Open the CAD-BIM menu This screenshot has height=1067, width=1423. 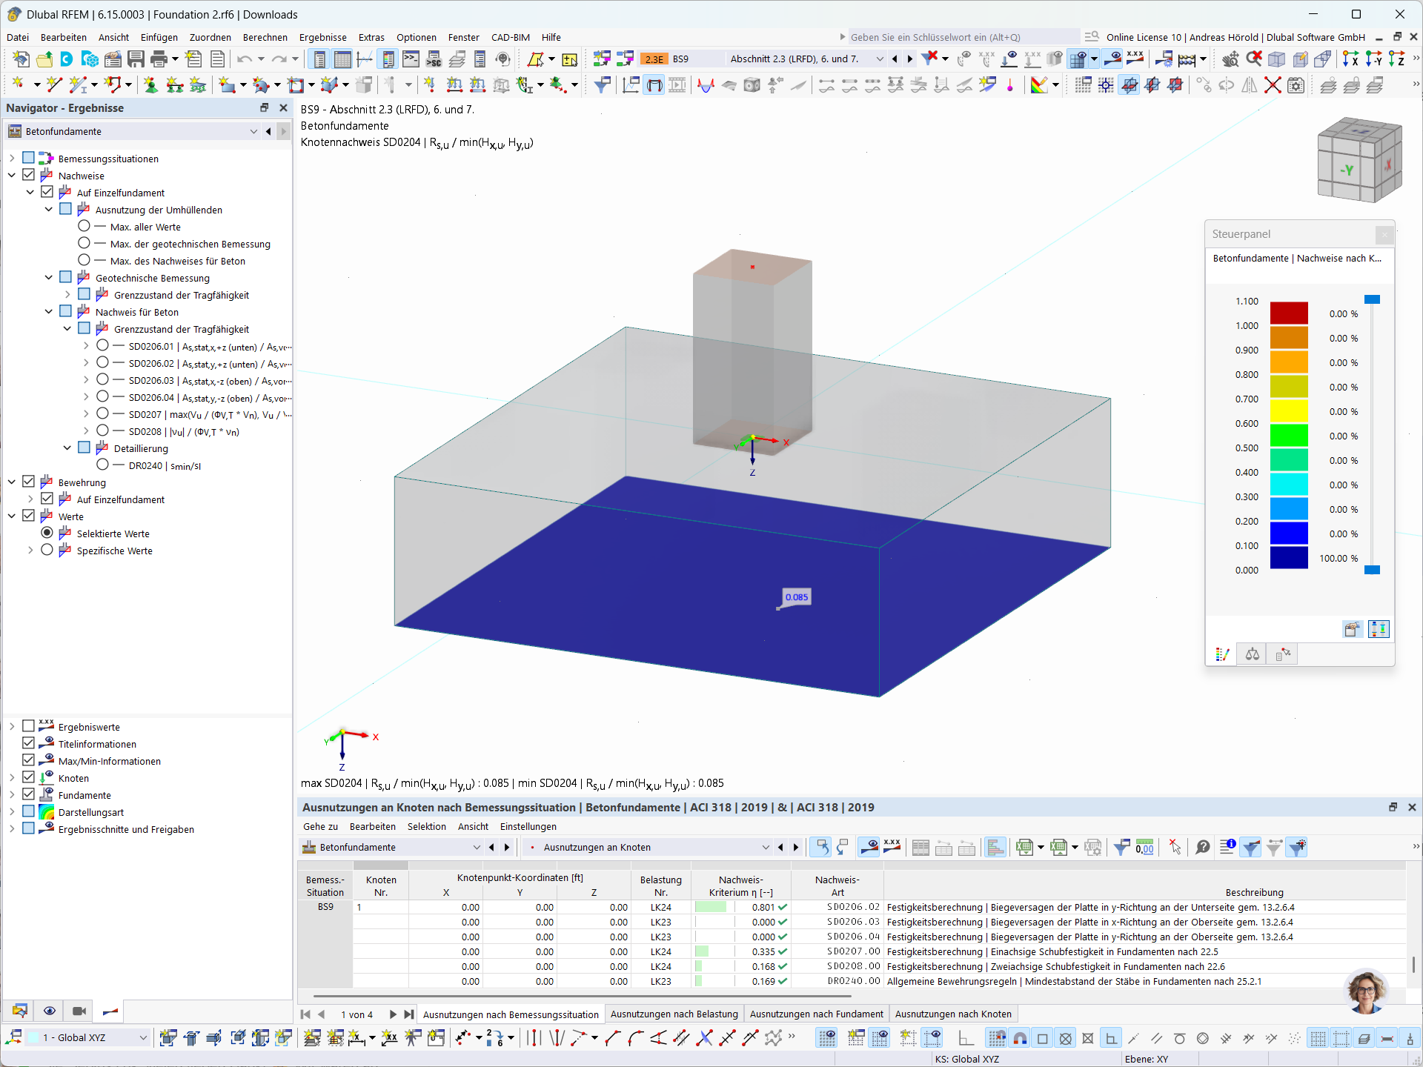click(511, 37)
